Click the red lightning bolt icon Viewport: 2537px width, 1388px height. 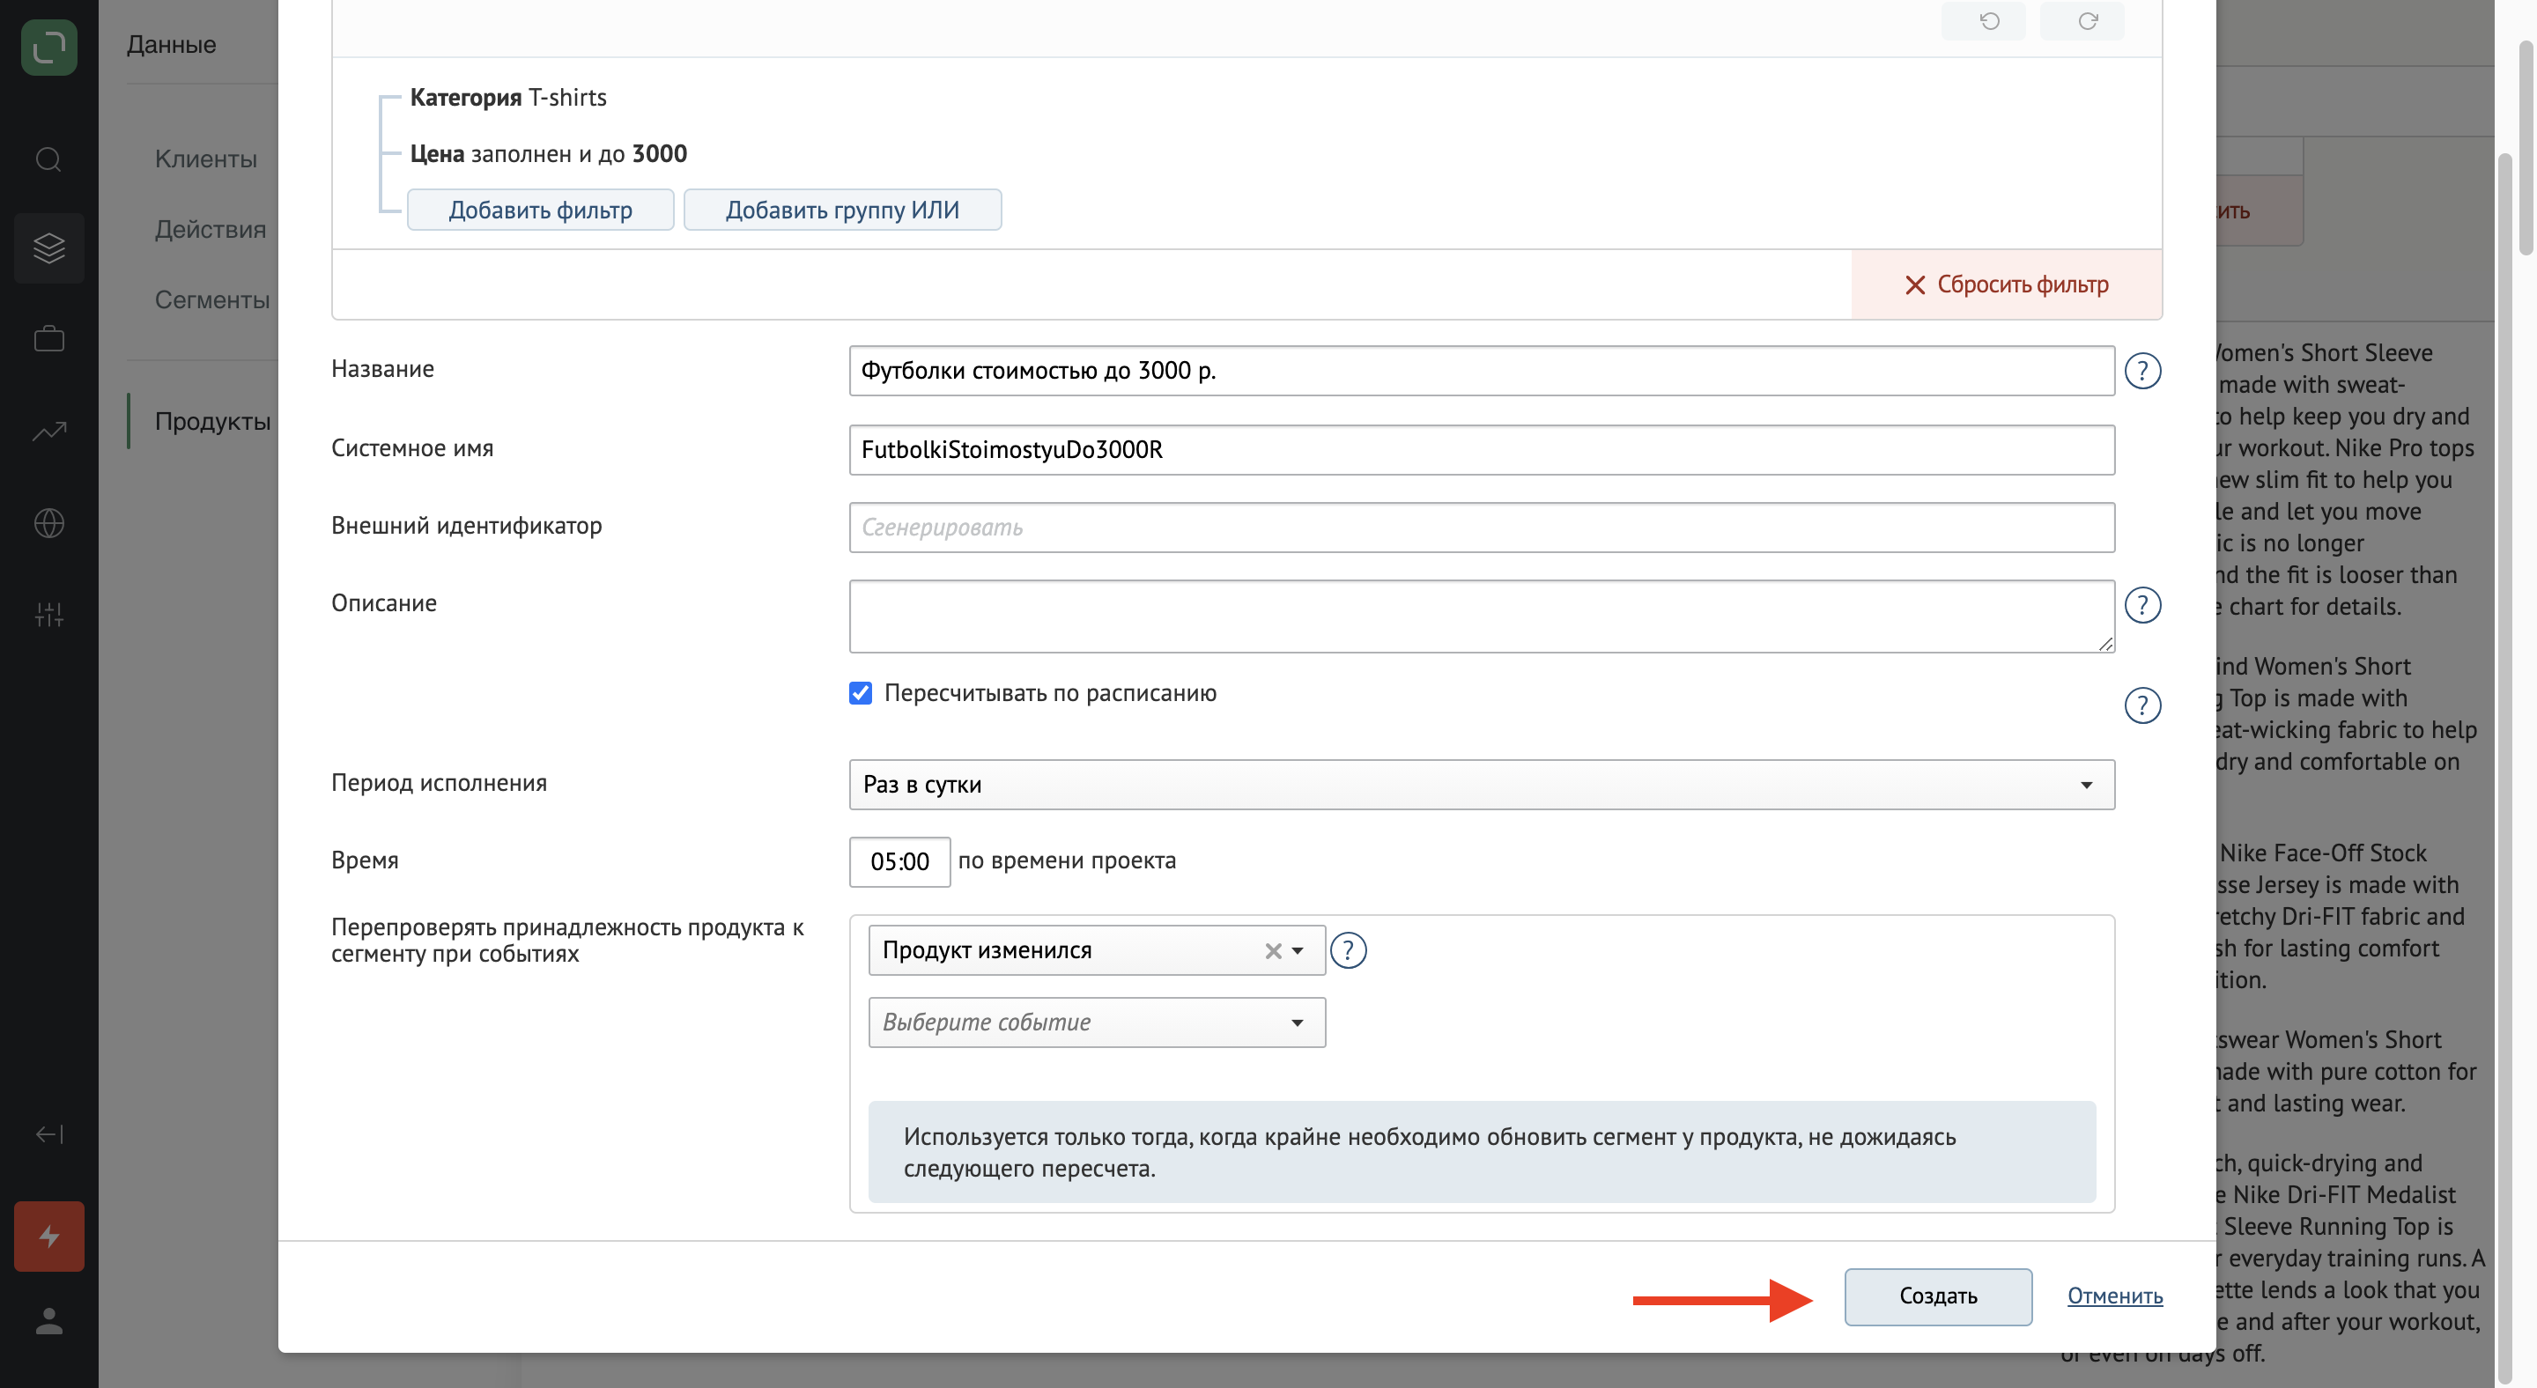[x=48, y=1236]
